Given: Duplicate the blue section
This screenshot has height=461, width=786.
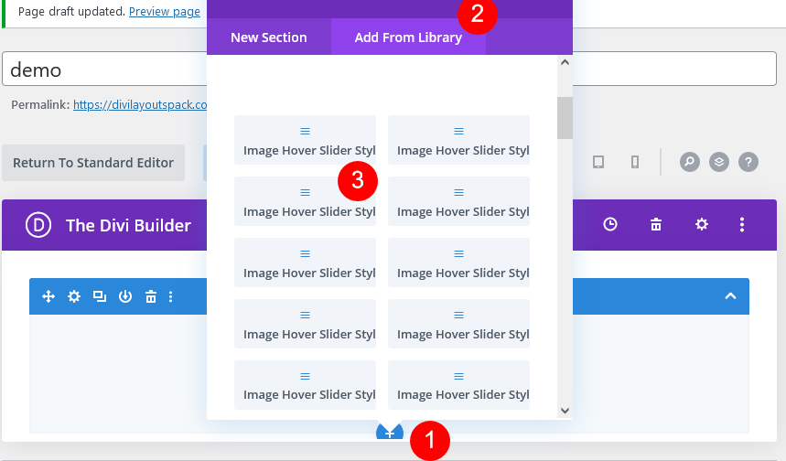Looking at the screenshot, I should point(99,296).
